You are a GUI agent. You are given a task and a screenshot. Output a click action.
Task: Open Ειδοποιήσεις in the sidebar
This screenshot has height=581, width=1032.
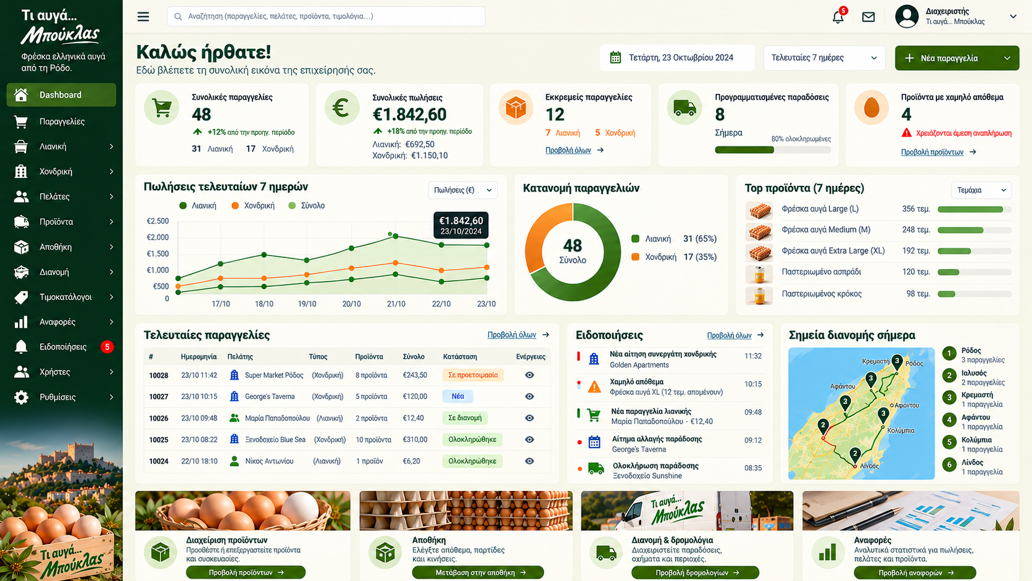click(x=61, y=347)
